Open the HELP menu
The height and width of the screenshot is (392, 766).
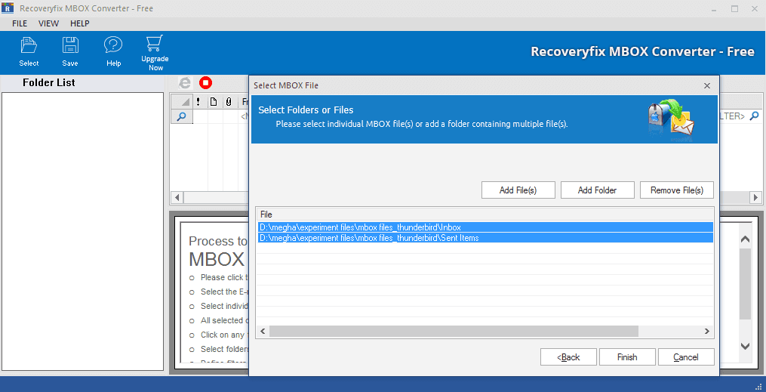80,23
